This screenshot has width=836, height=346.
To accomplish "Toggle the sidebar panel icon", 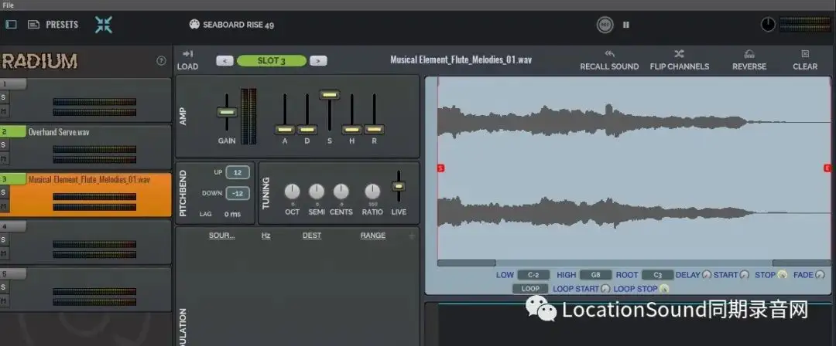I will coord(11,25).
